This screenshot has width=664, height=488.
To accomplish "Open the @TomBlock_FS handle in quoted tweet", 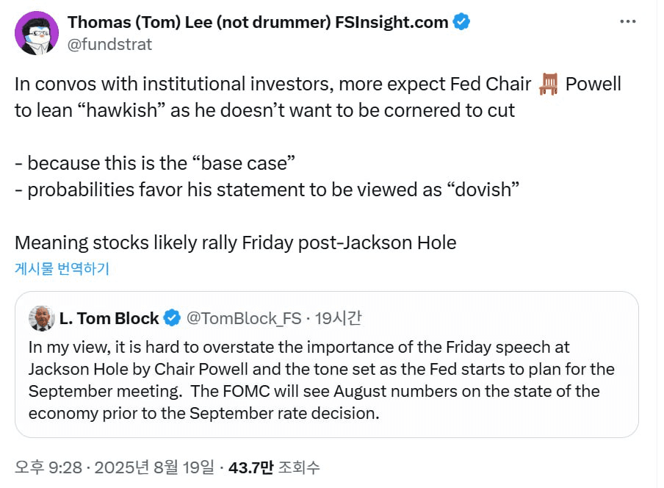I will [x=244, y=318].
